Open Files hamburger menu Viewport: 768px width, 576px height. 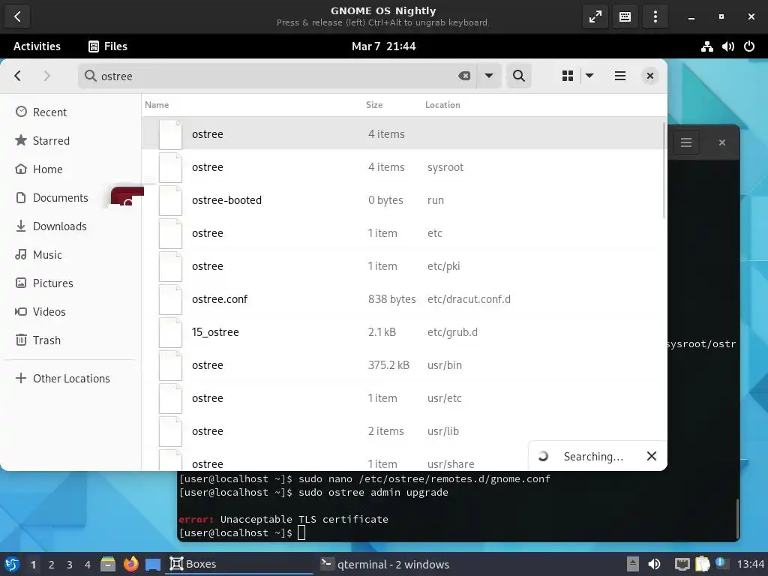pos(620,76)
